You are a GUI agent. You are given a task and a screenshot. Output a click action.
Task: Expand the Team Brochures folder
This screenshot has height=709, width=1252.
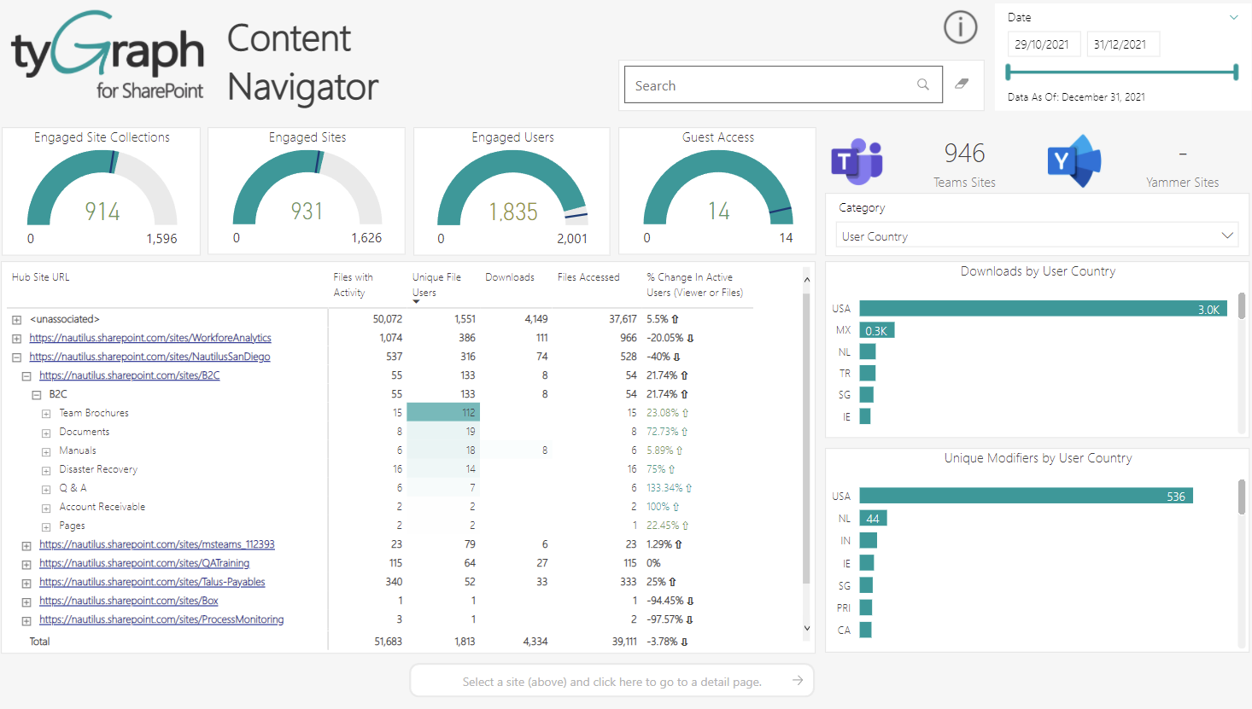45,412
